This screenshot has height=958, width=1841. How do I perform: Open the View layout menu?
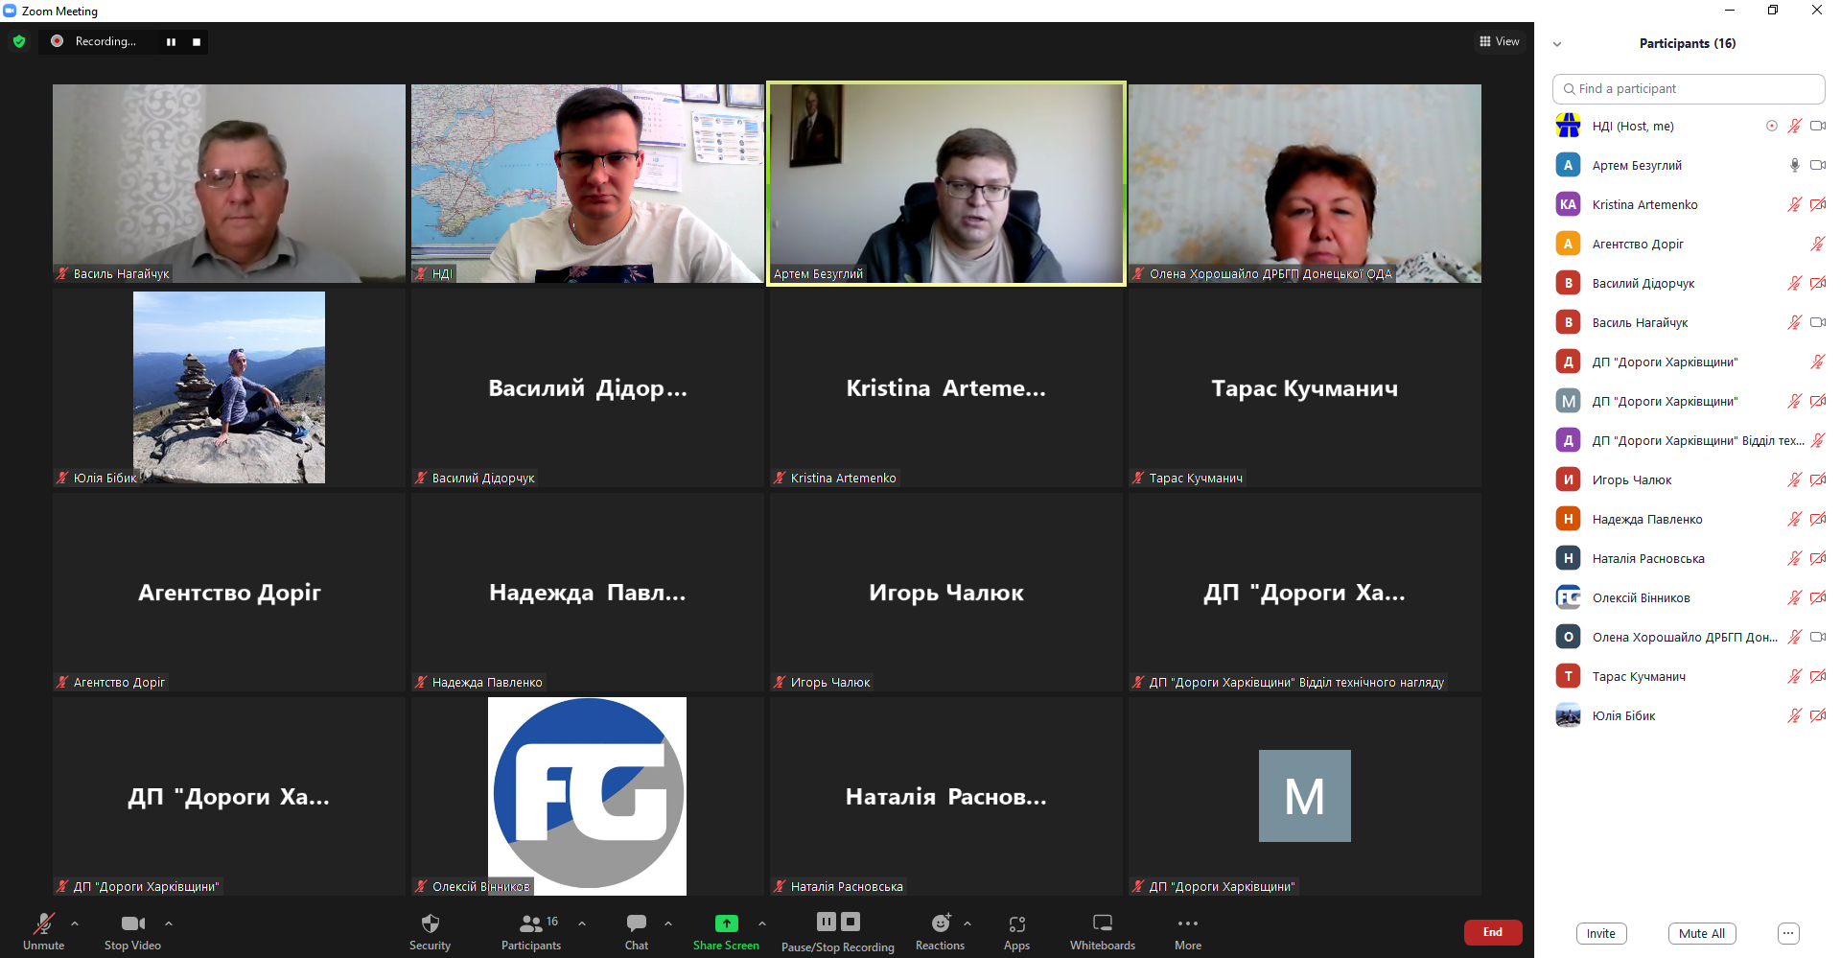1500,41
